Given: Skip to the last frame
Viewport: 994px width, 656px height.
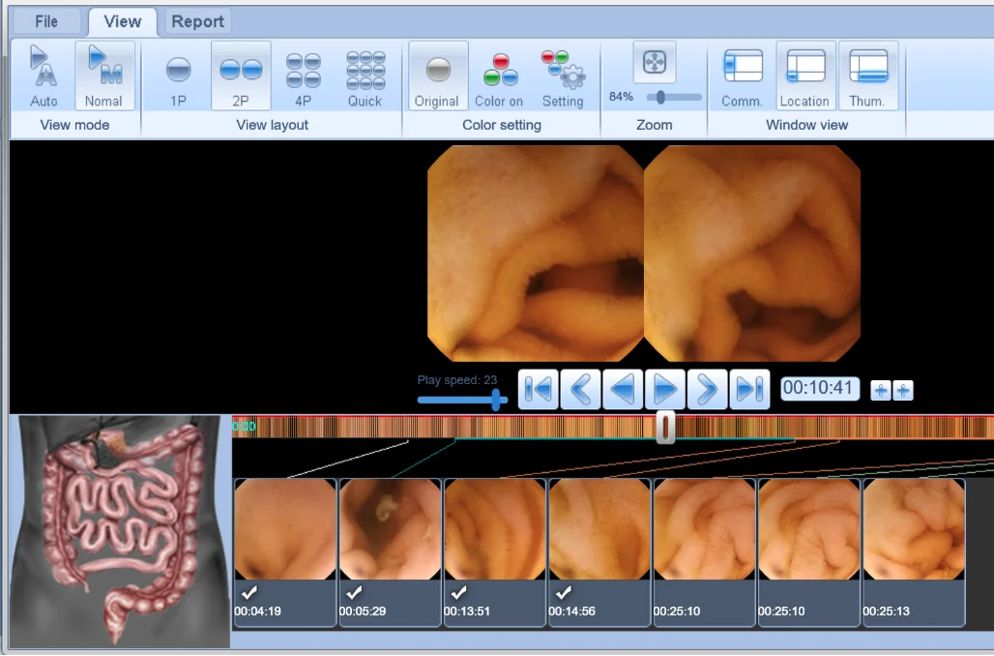Looking at the screenshot, I should pos(749,389).
